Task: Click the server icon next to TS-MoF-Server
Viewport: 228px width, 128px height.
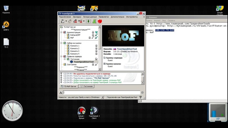Action: (x=62, y=27)
